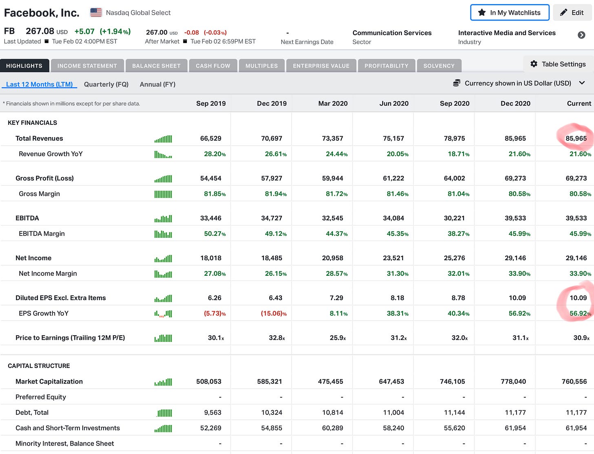The width and height of the screenshot is (594, 454).
Task: Select Quarterly (FQ) period view
Action: 106,84
